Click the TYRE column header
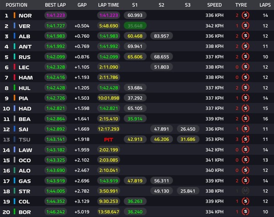The height and width of the screenshot is (217, 274). tap(241, 5)
